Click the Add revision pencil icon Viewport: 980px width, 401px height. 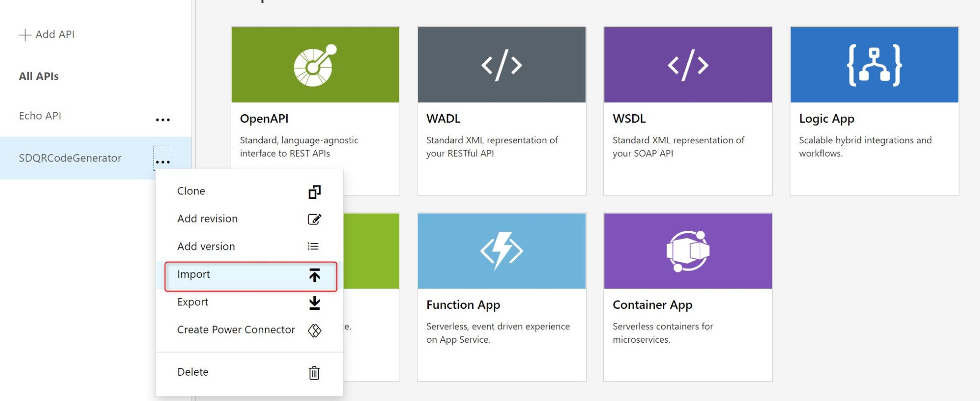(x=314, y=219)
